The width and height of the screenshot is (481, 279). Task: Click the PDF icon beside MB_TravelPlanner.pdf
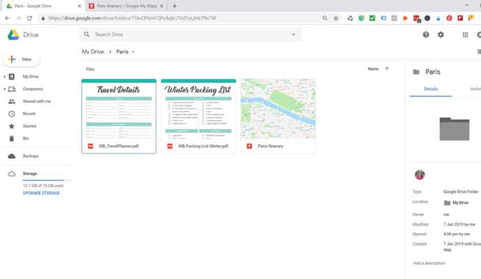click(90, 146)
